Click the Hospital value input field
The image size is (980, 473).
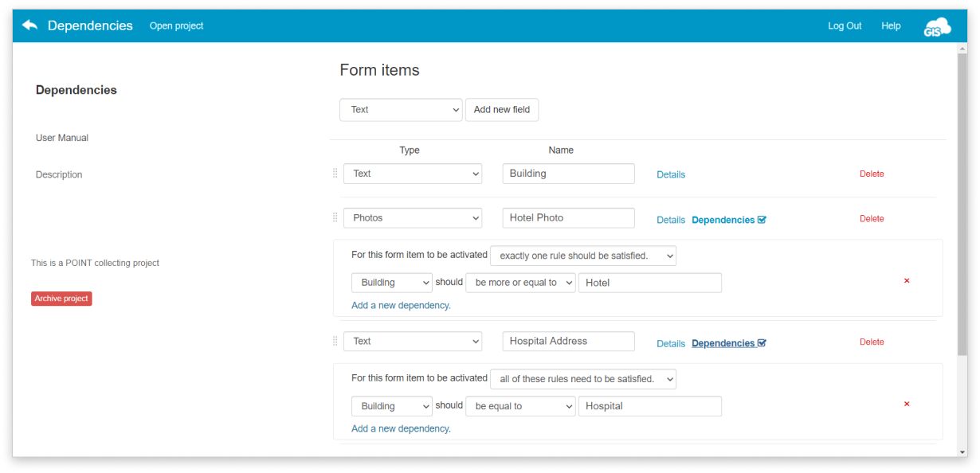(x=650, y=406)
